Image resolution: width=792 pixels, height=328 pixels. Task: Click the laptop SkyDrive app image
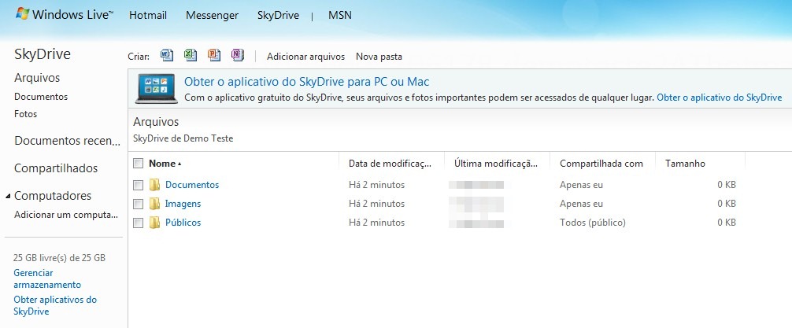157,88
